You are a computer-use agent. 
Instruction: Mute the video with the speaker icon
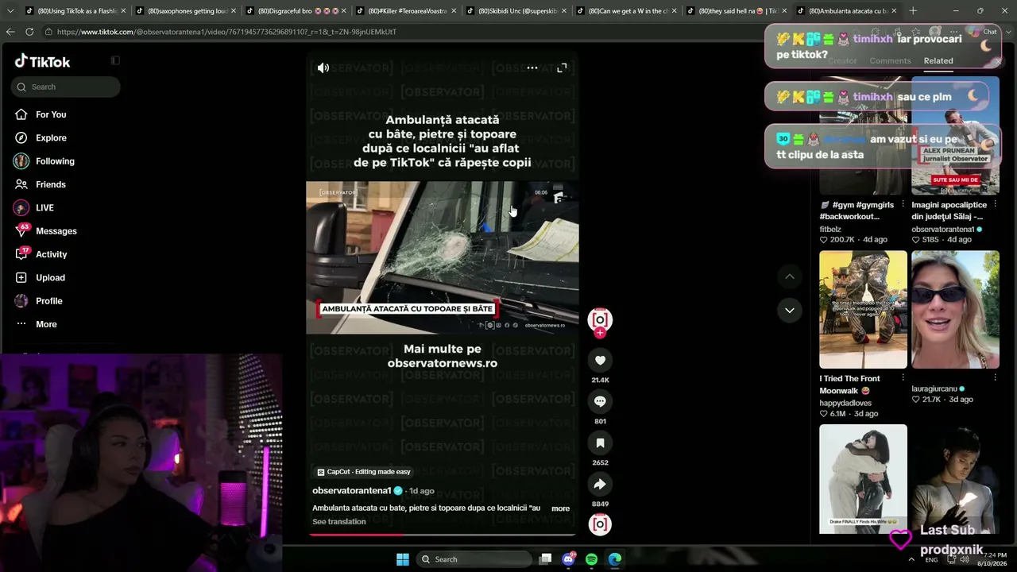coord(323,68)
